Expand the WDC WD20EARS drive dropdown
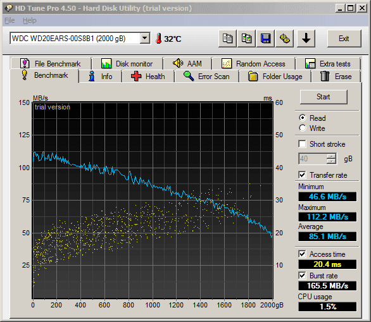Viewport: 371px width, 322px height. pyautogui.click(x=145, y=38)
